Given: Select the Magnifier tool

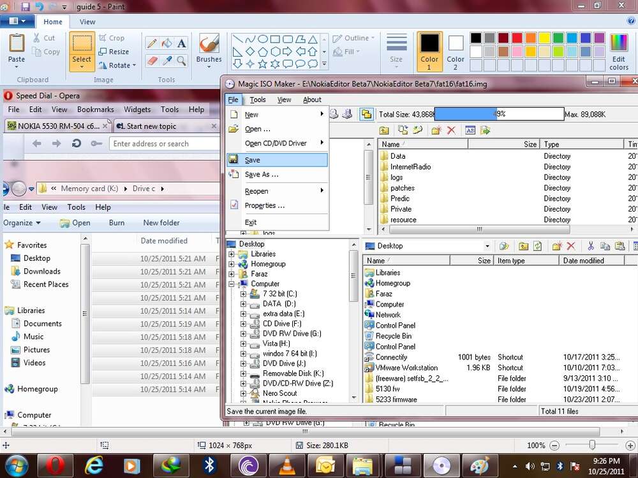Looking at the screenshot, I should 181,61.
